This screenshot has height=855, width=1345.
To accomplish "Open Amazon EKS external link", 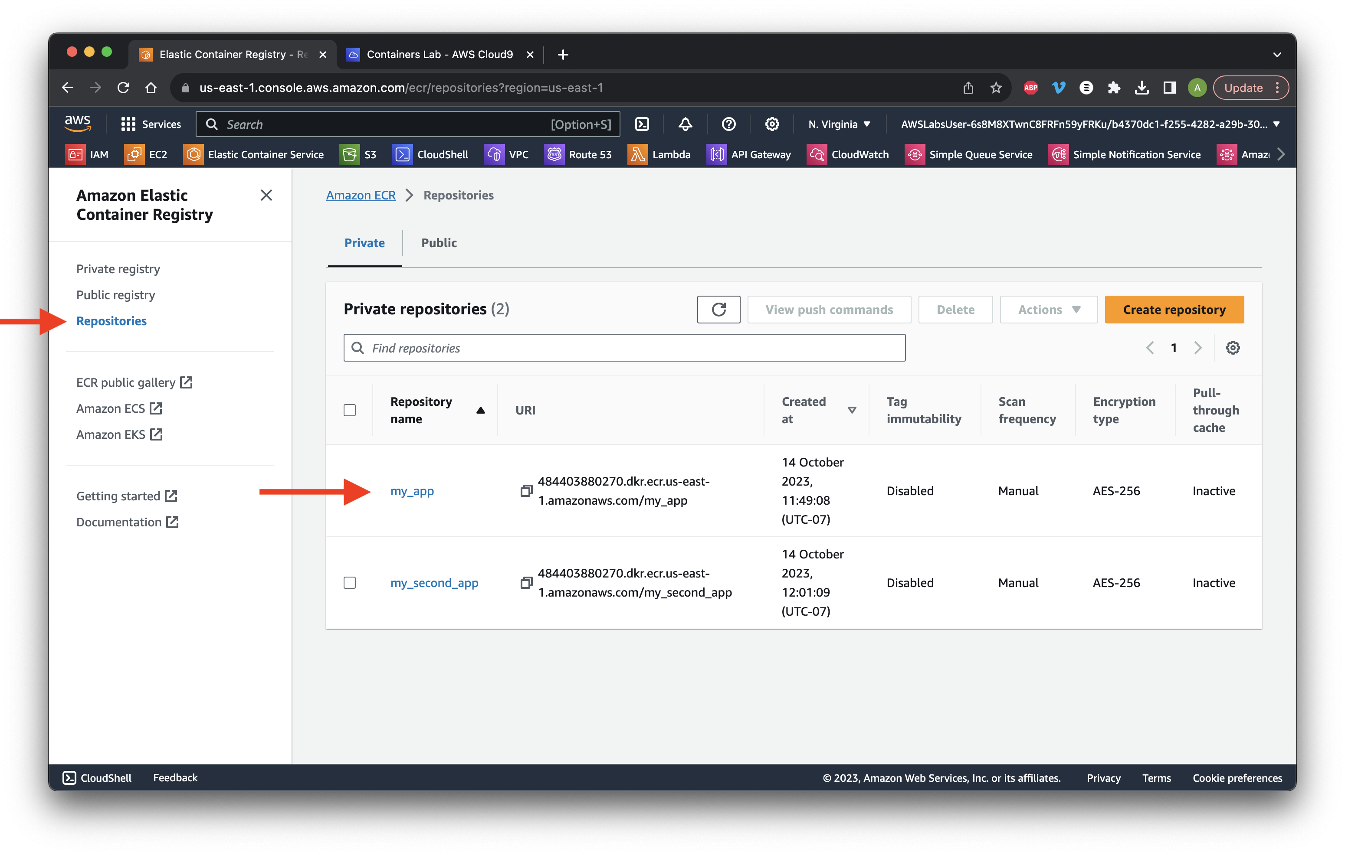I will pyautogui.click(x=119, y=434).
